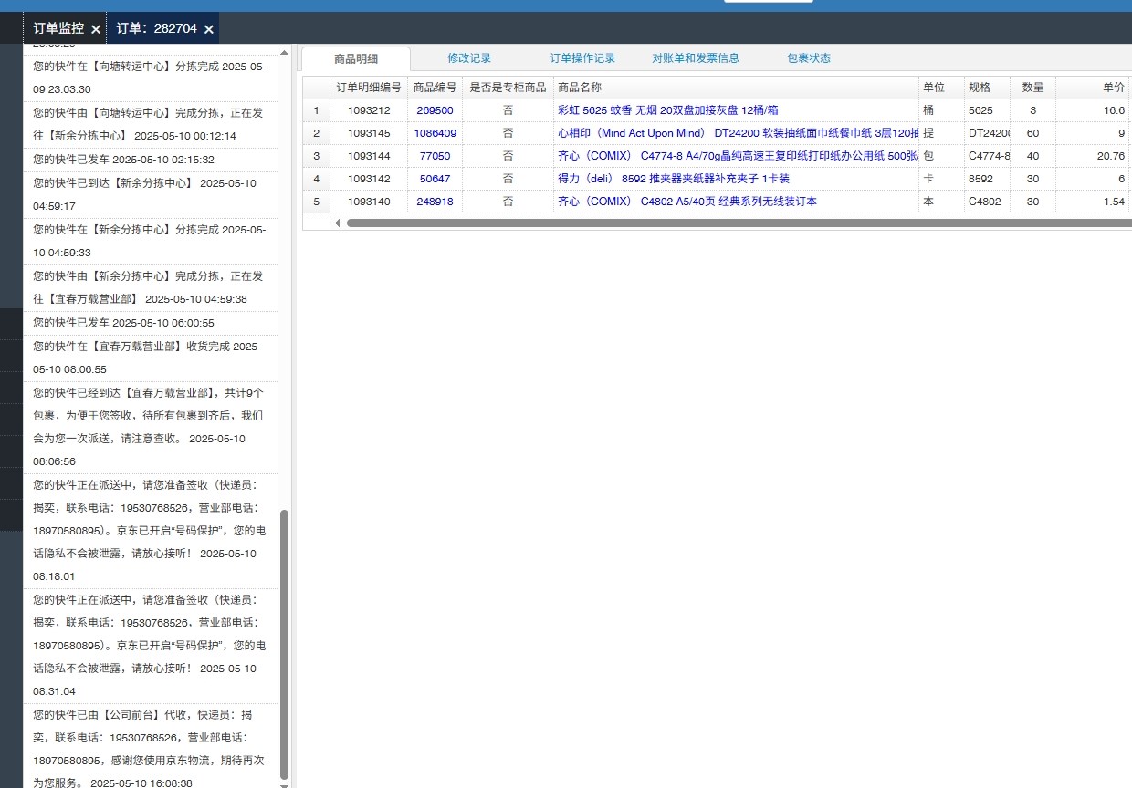Screen dimensions: 1132x788
Task: Select specification cell C4802
Action: (x=987, y=202)
